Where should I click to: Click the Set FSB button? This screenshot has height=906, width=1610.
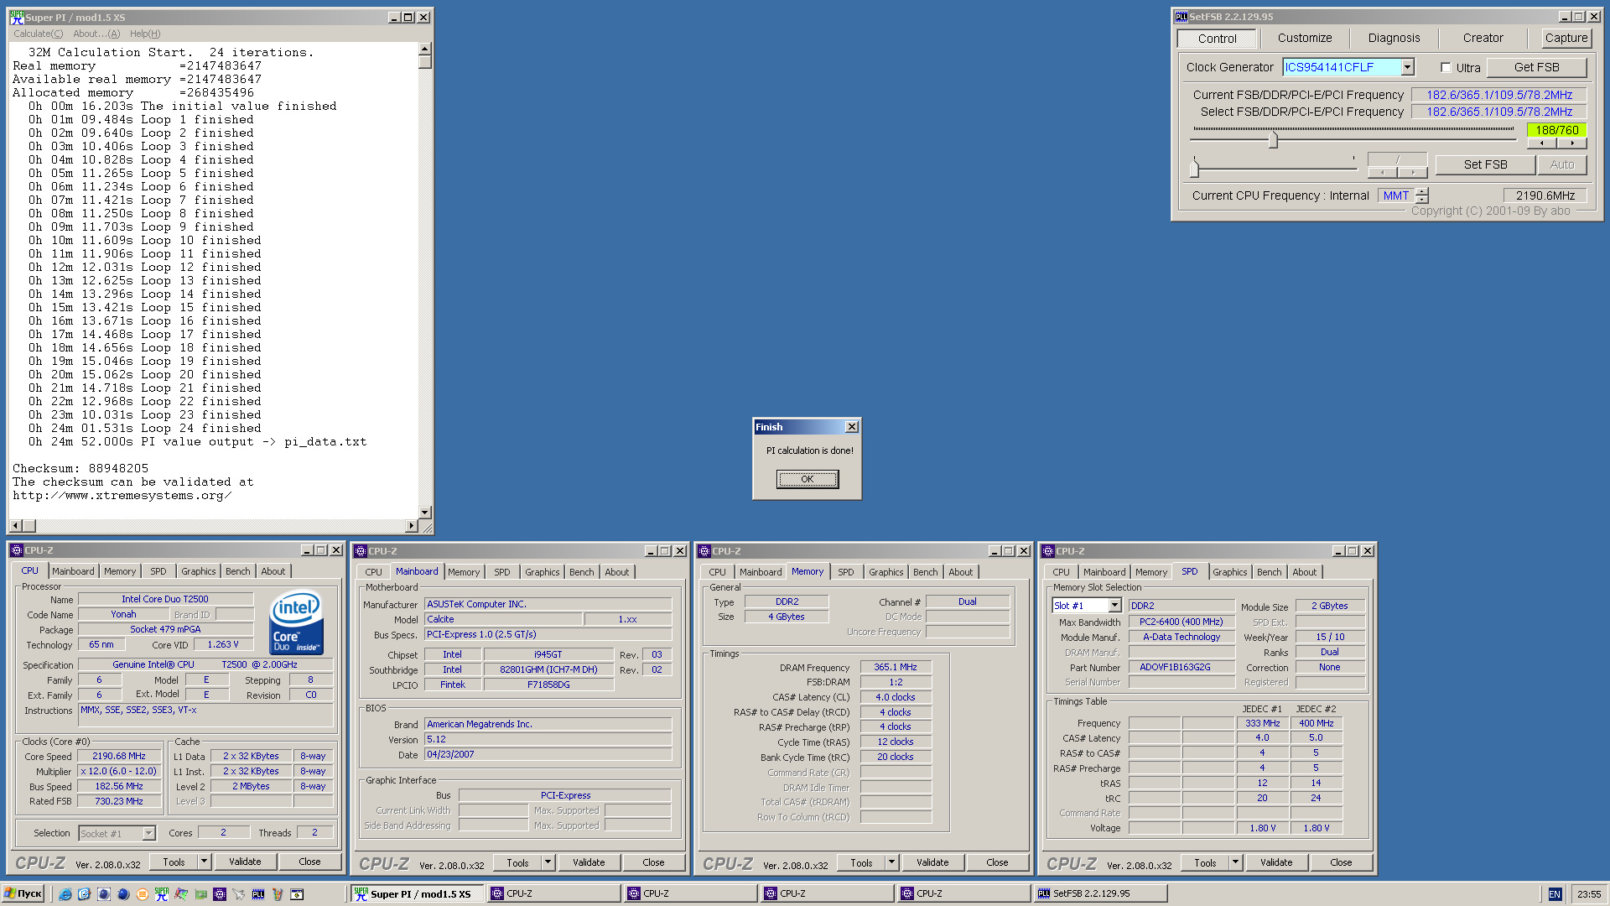1485,164
